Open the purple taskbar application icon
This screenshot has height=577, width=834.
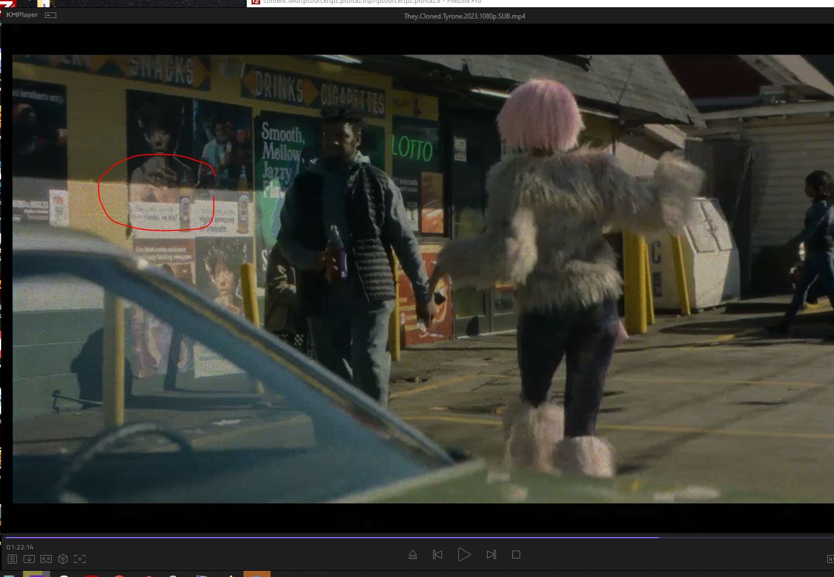click(x=37, y=574)
